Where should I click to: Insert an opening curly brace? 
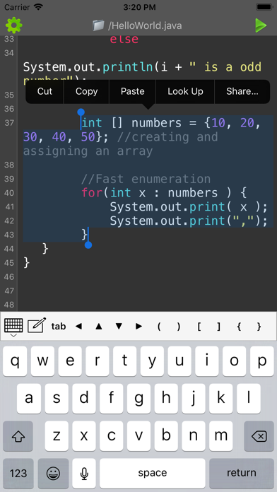coord(239,327)
